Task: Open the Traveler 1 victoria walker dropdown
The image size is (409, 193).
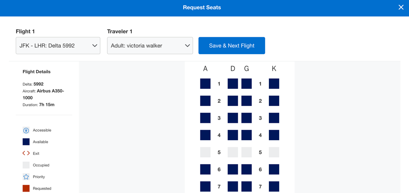Action: tap(150, 46)
